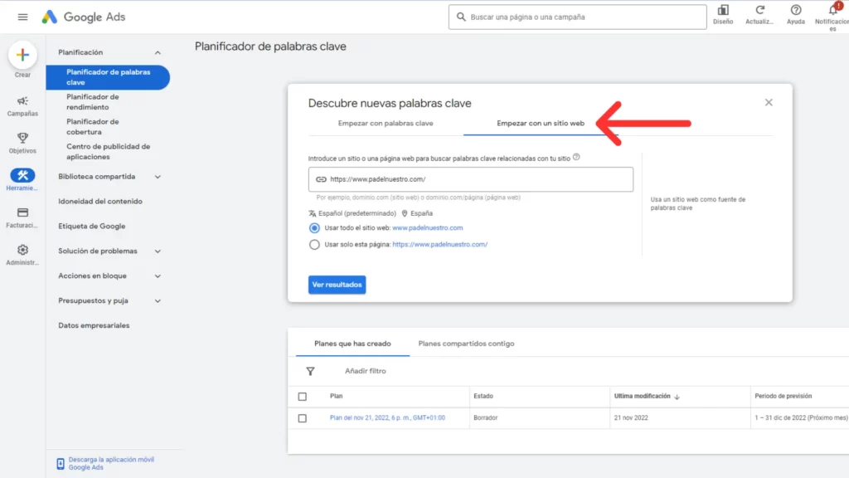Select the Campañas megaphone icon

click(x=22, y=101)
